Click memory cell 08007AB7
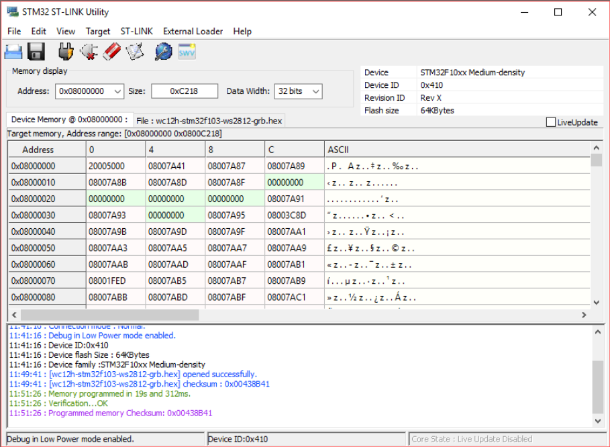The image size is (610, 447). [x=235, y=281]
